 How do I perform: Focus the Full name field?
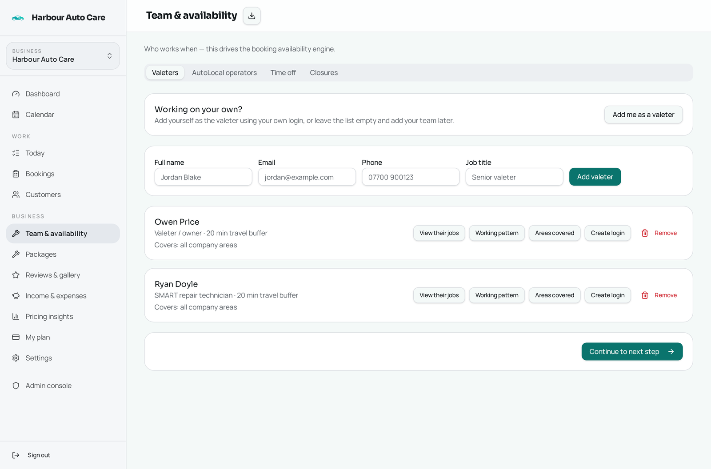coord(203,177)
